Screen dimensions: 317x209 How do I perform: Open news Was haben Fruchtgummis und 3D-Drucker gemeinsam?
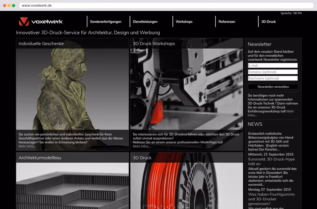coord(271,199)
